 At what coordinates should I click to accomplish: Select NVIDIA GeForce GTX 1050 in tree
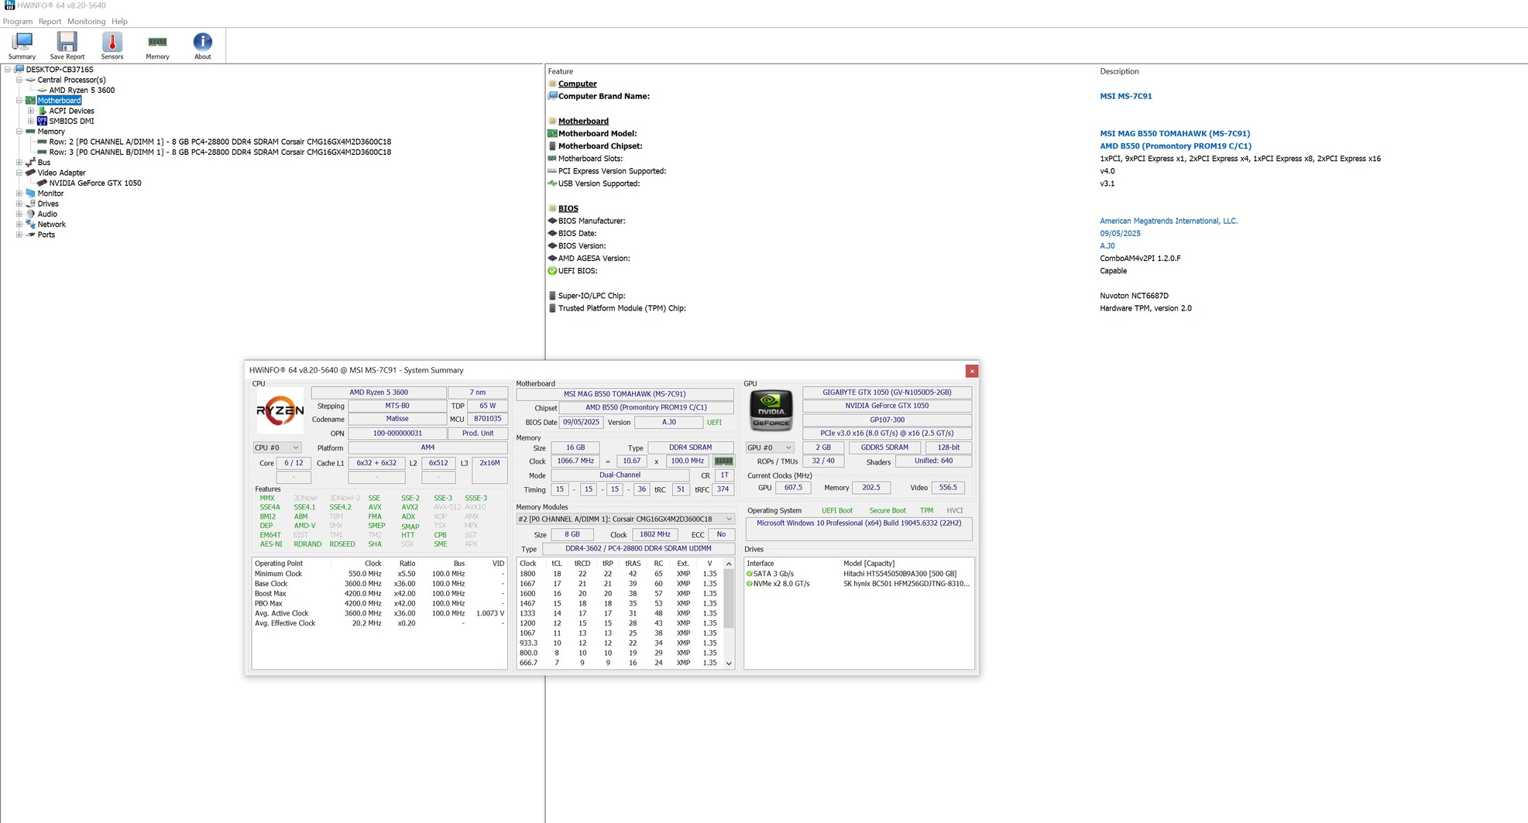coord(95,183)
